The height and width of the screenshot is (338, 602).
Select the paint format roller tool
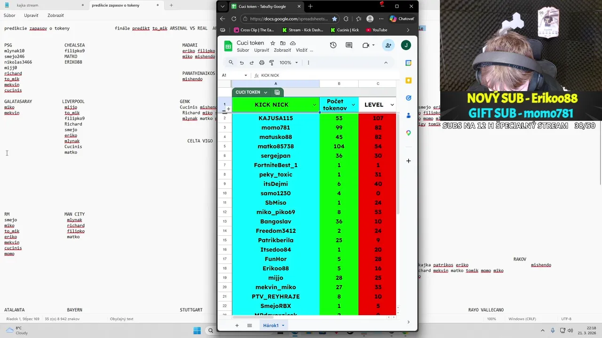click(271, 62)
